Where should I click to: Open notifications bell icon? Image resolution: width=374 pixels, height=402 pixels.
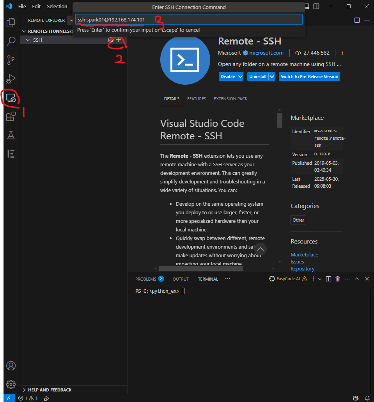pyautogui.click(x=367, y=398)
